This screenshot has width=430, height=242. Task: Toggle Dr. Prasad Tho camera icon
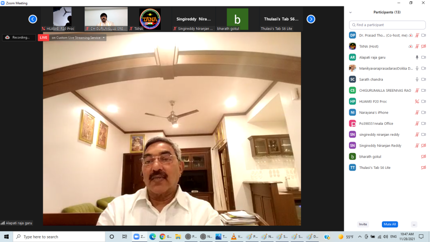click(x=424, y=35)
